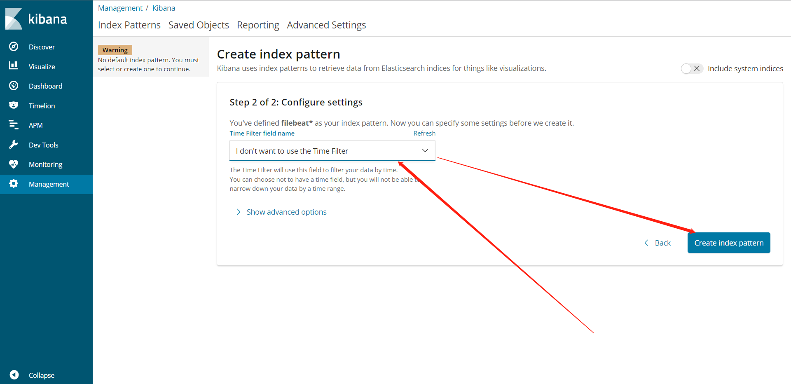Click the Create index pattern heading
Image resolution: width=791 pixels, height=384 pixels.
pyautogui.click(x=278, y=54)
